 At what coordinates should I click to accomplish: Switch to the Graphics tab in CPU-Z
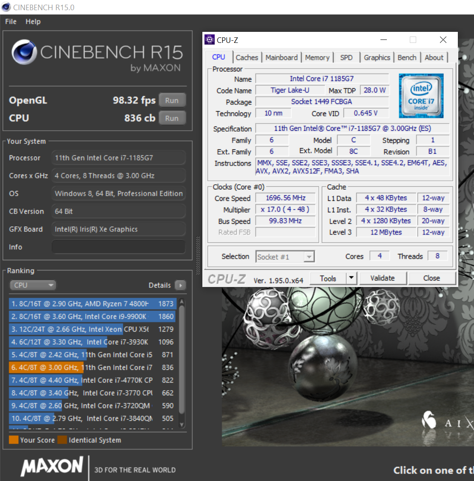tap(377, 57)
